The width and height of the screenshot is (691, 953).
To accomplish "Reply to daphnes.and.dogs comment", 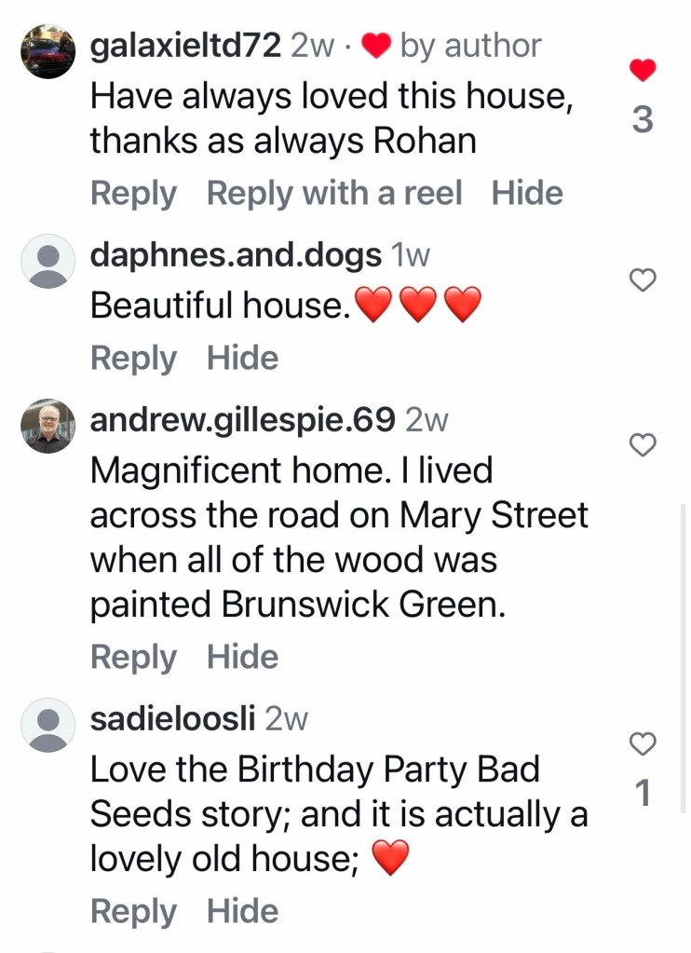I will pos(133,359).
